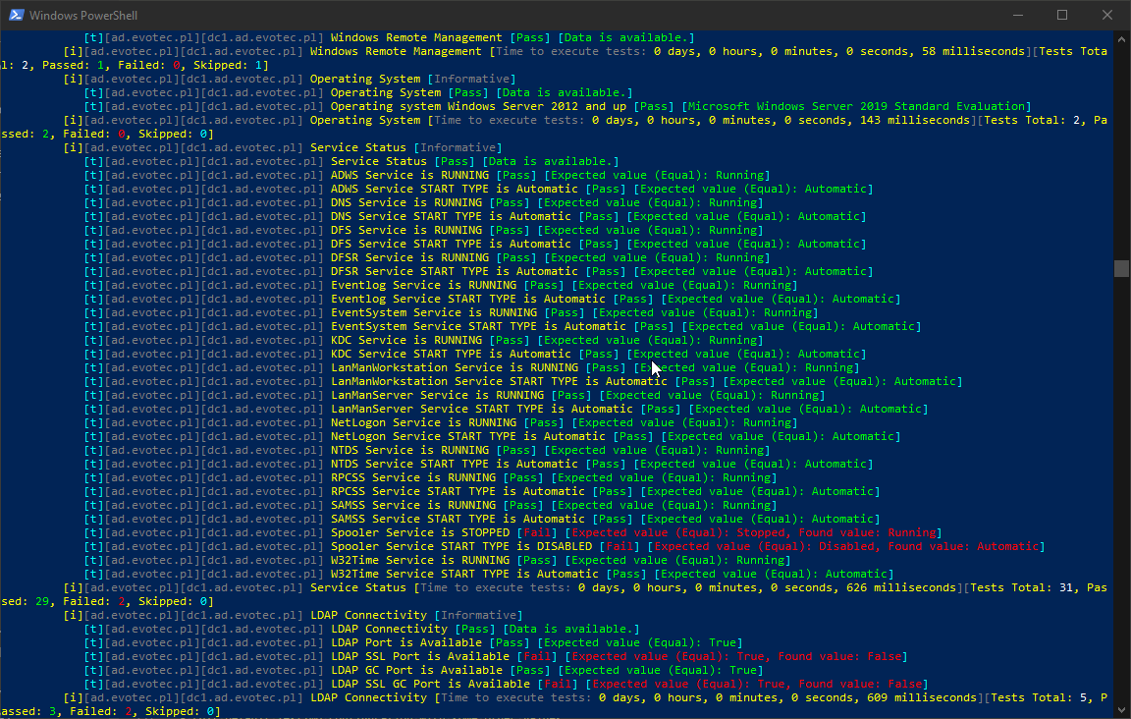The height and width of the screenshot is (719, 1131).
Task: Click the vertical scrollbar thumb
Action: point(1123,267)
